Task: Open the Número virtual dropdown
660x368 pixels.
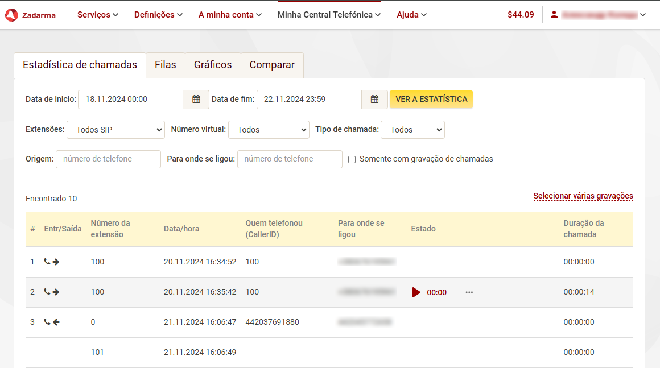Action: click(269, 130)
